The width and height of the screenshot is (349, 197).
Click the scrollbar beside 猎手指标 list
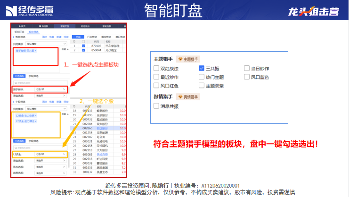69,90
